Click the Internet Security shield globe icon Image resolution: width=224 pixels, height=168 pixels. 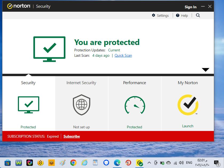(82, 105)
